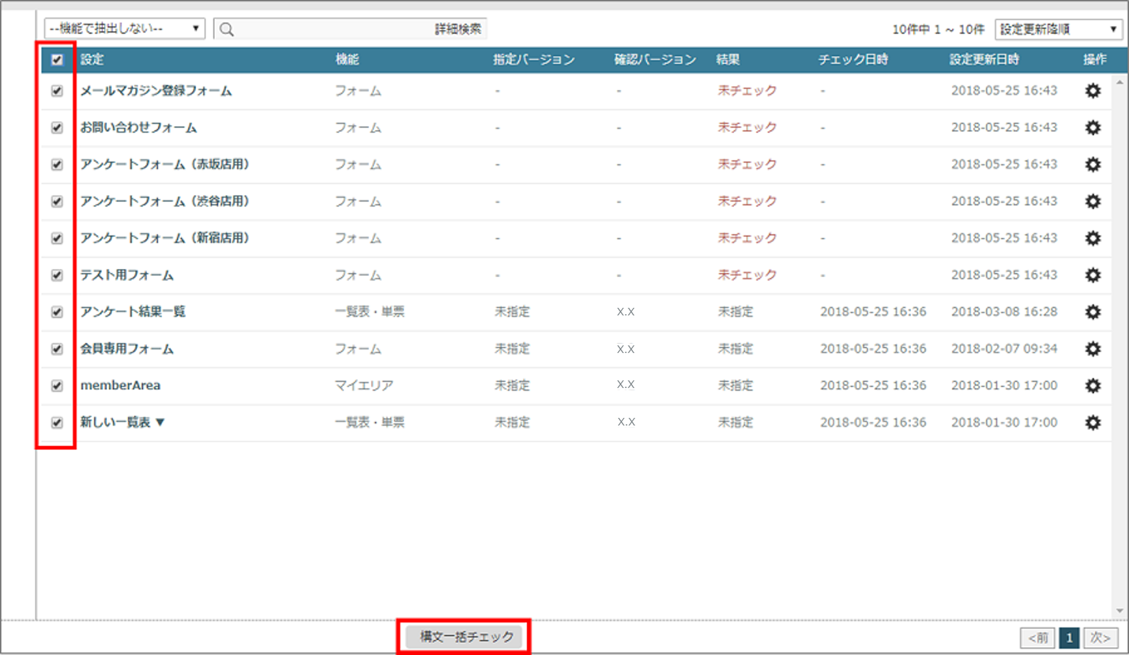Open gear menu for 新しい一覧表
The height and width of the screenshot is (655, 1129).
point(1093,422)
